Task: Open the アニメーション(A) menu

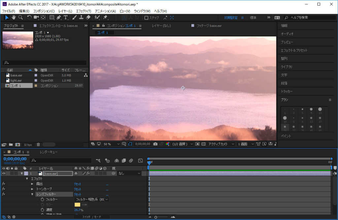Action: tap(105, 11)
